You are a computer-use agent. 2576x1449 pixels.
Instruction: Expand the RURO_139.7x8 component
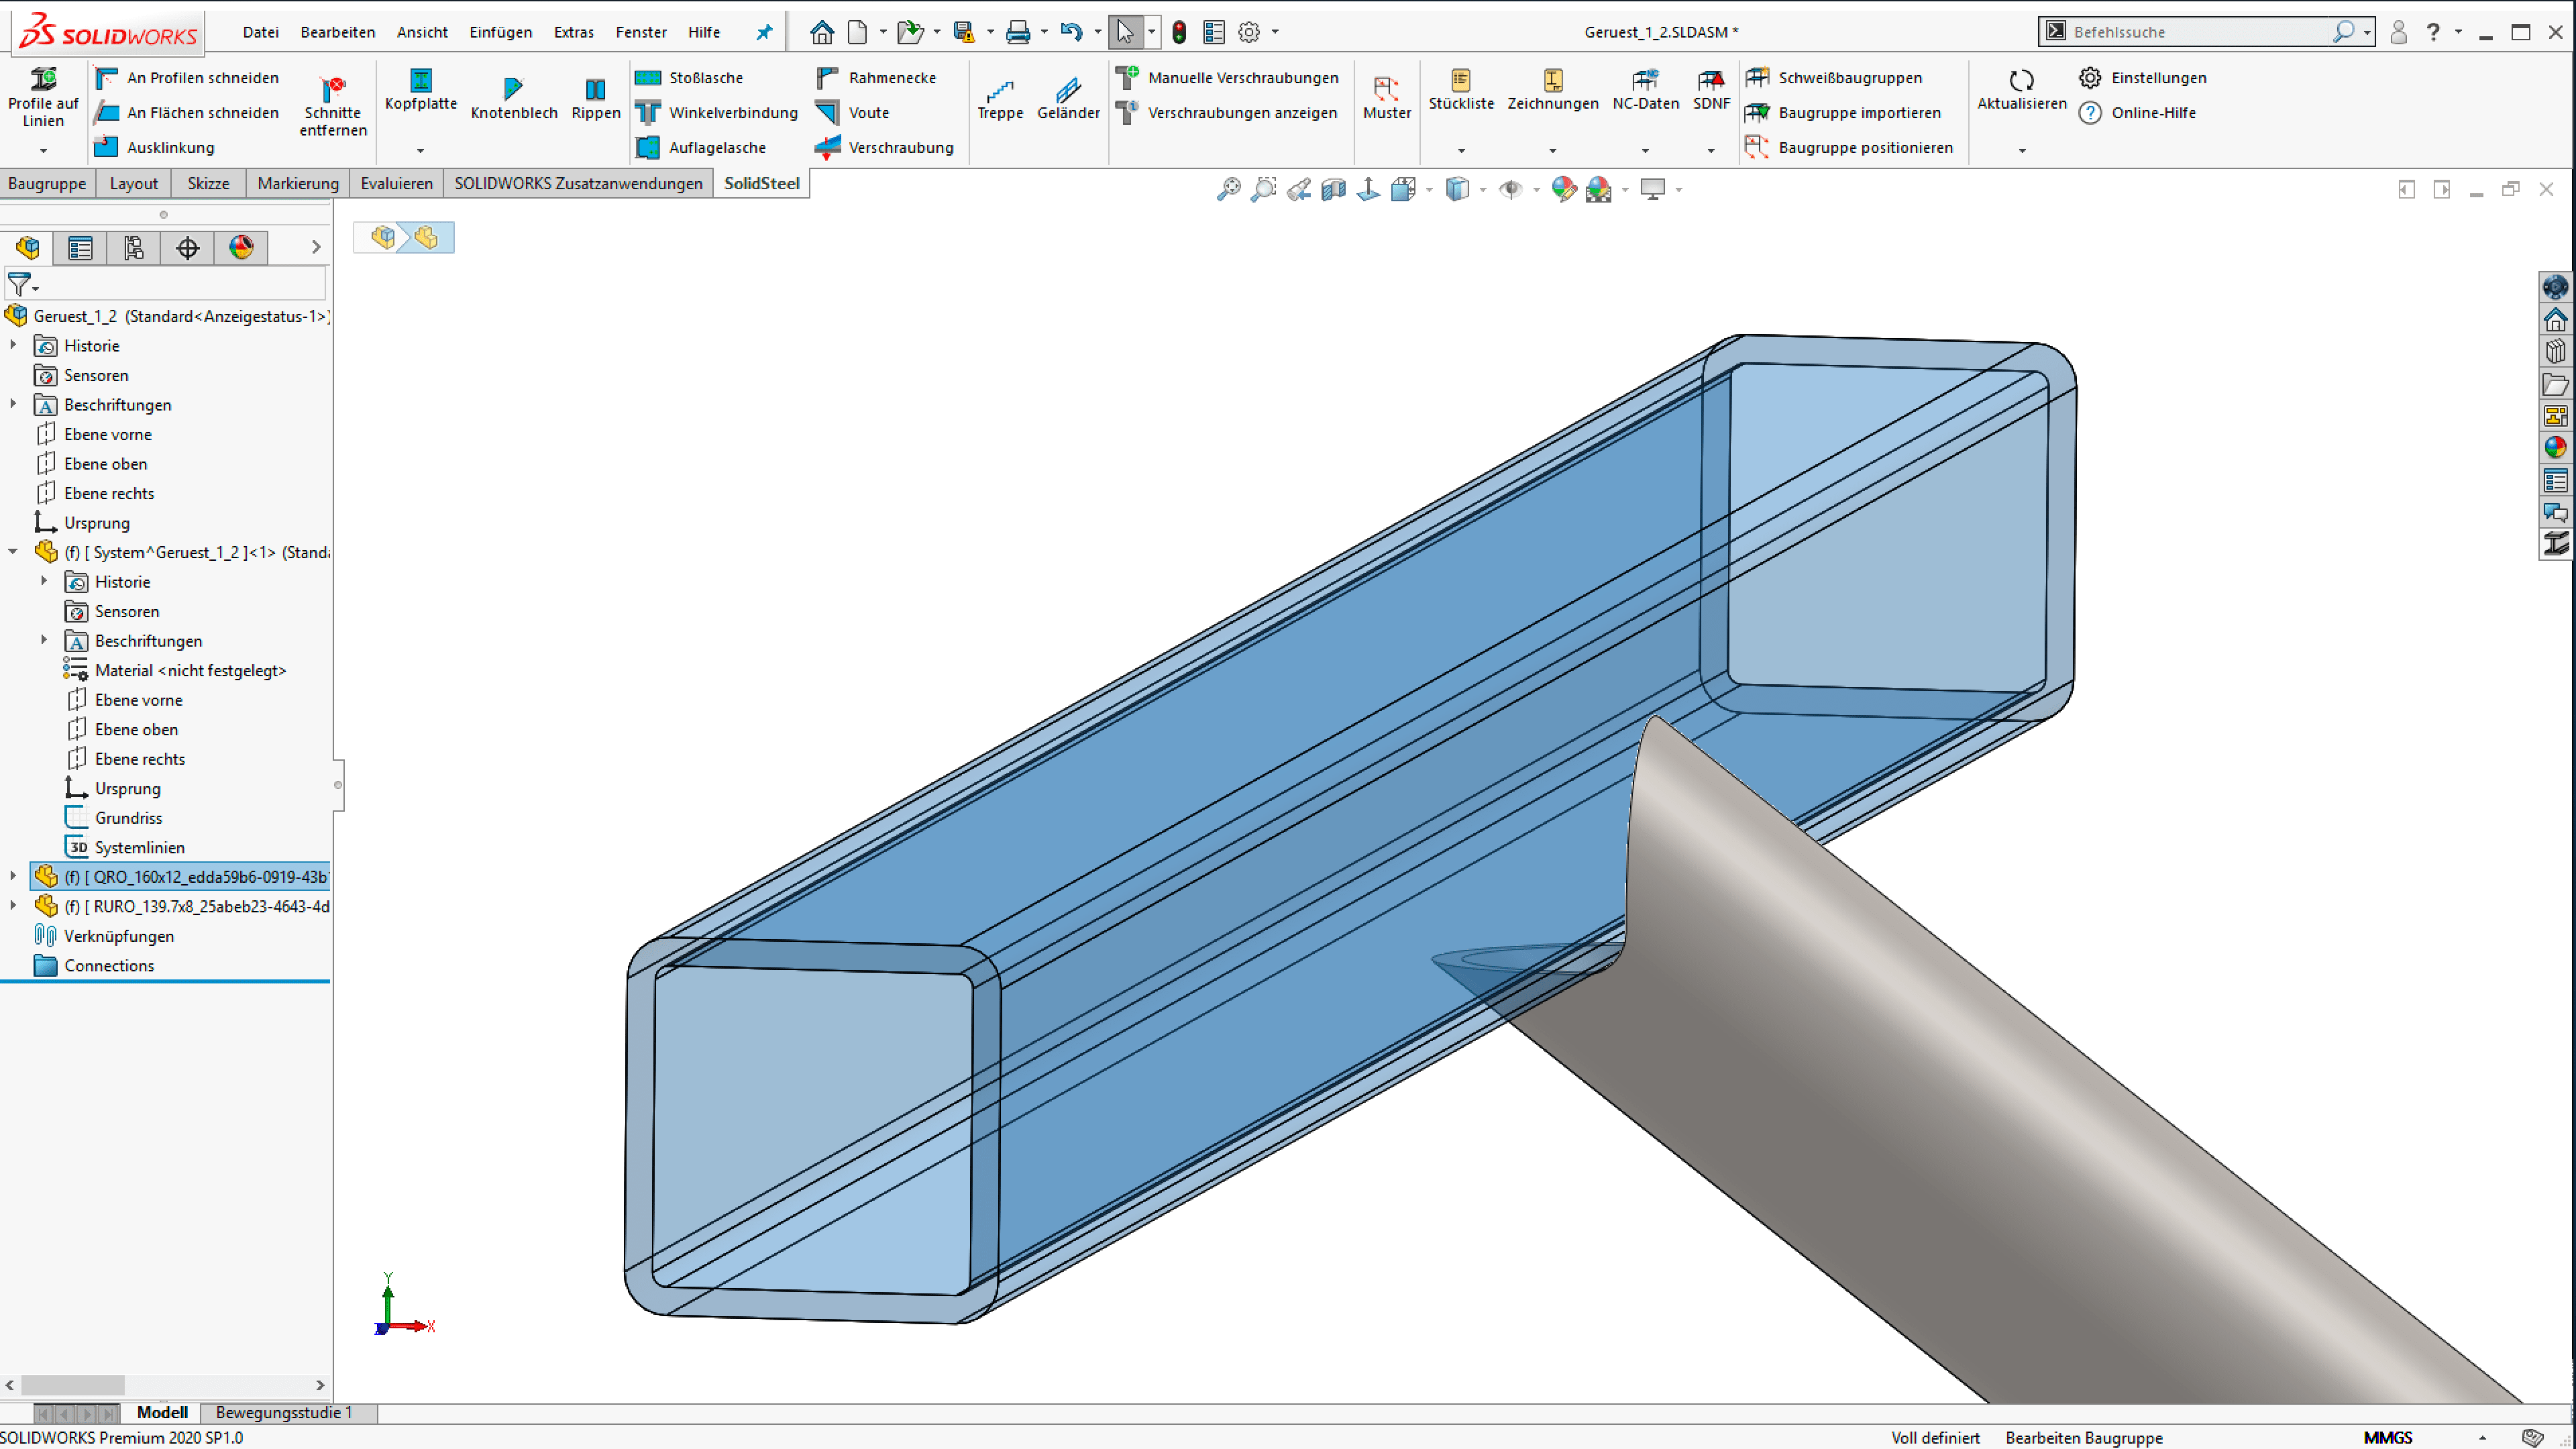tap(13, 905)
